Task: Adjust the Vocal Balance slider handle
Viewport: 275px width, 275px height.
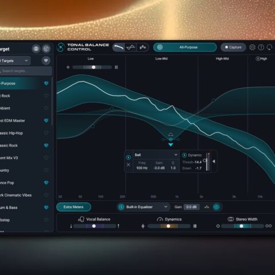Action: [x=94, y=226]
